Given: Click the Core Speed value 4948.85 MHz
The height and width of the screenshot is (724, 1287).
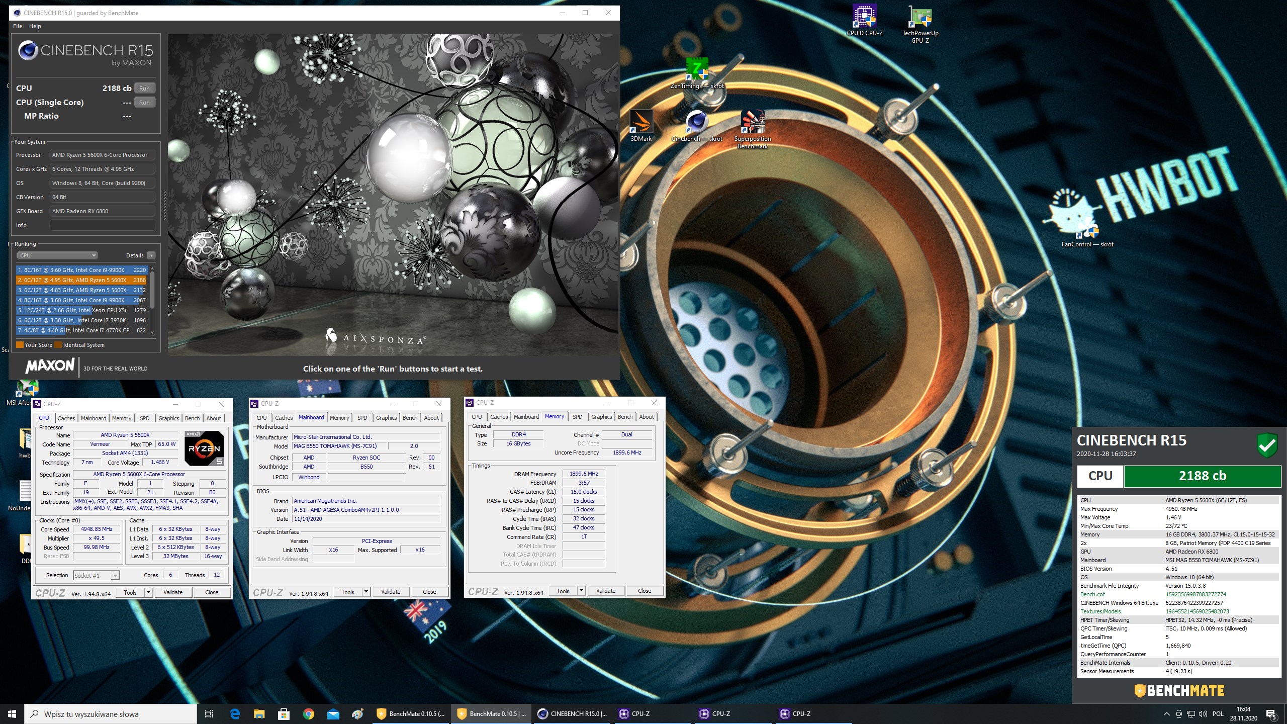Looking at the screenshot, I should (x=97, y=529).
